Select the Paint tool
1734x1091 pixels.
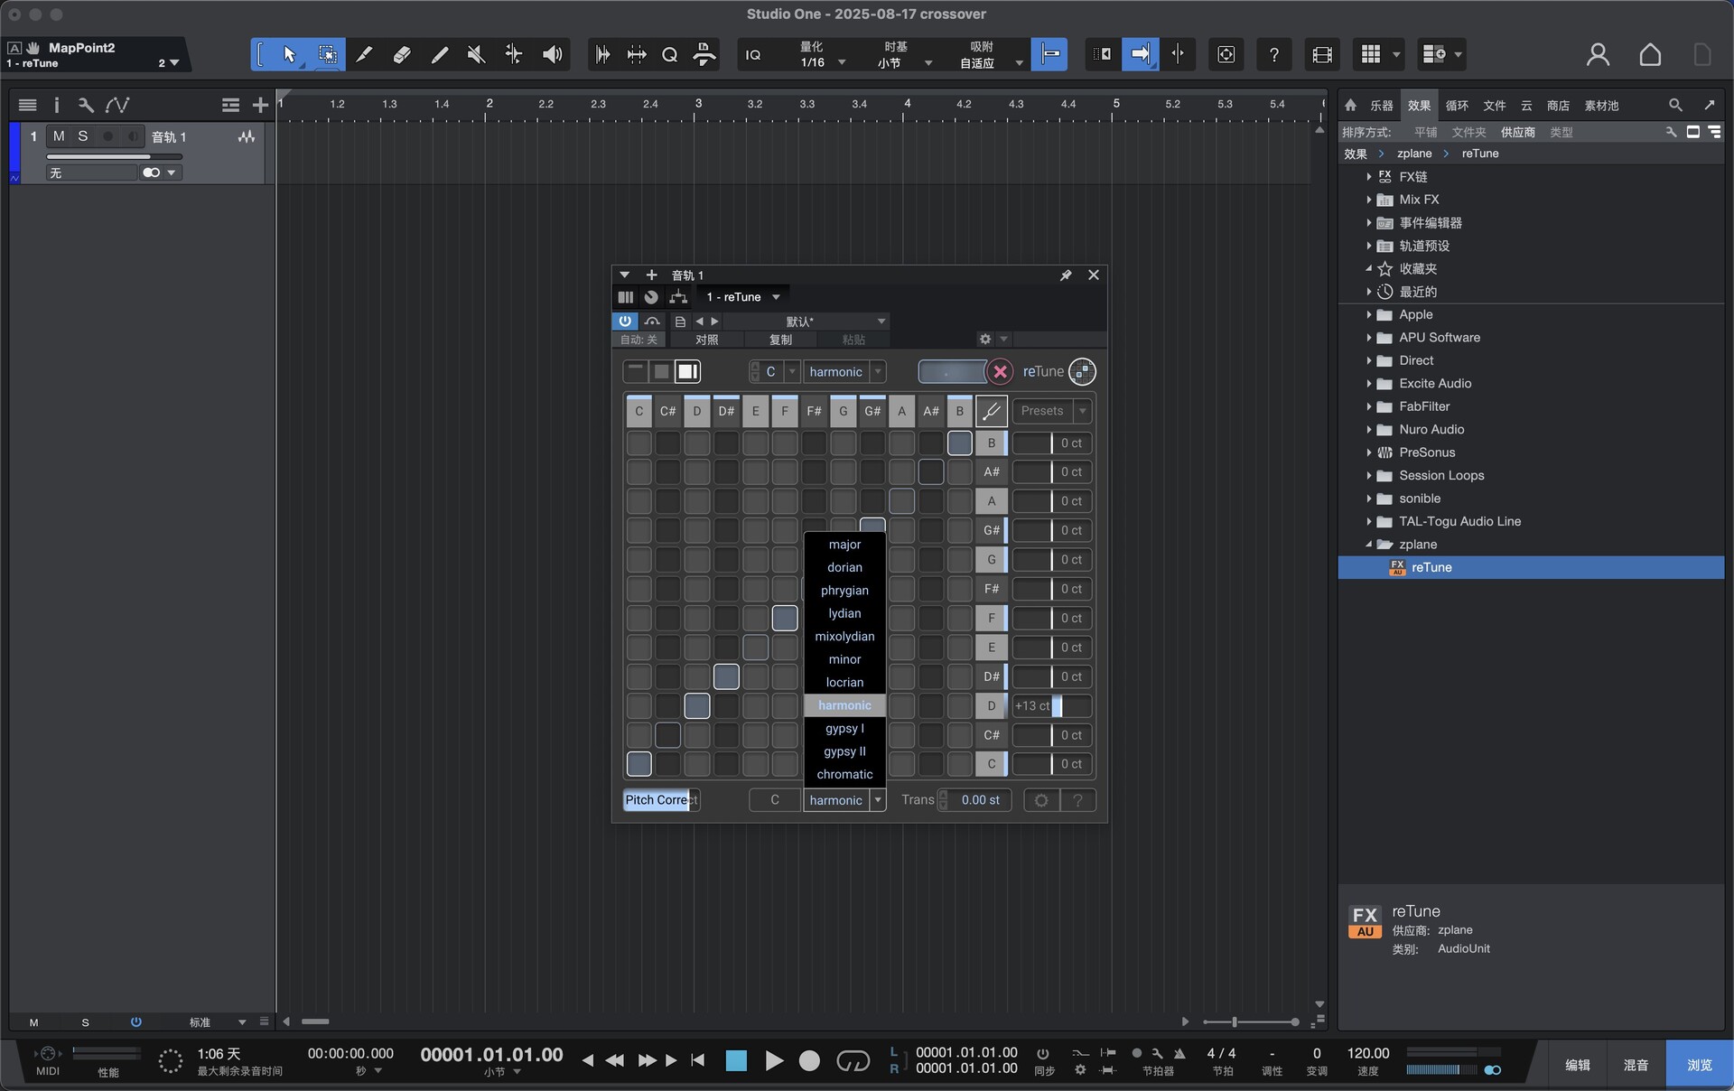click(440, 55)
